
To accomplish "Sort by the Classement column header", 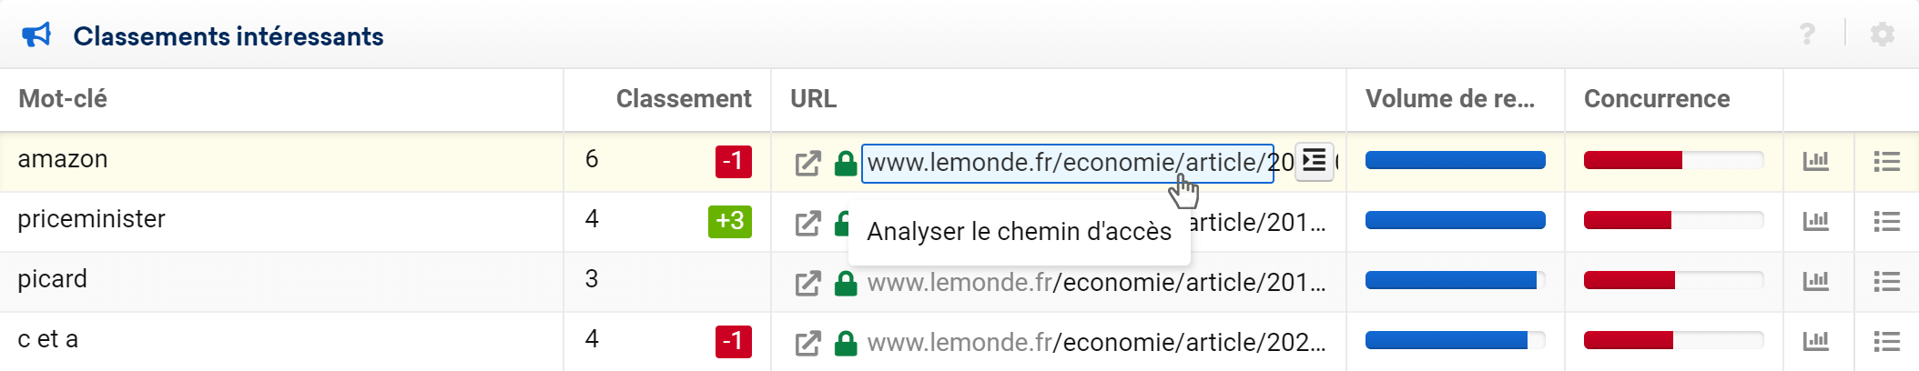I will click(x=684, y=99).
